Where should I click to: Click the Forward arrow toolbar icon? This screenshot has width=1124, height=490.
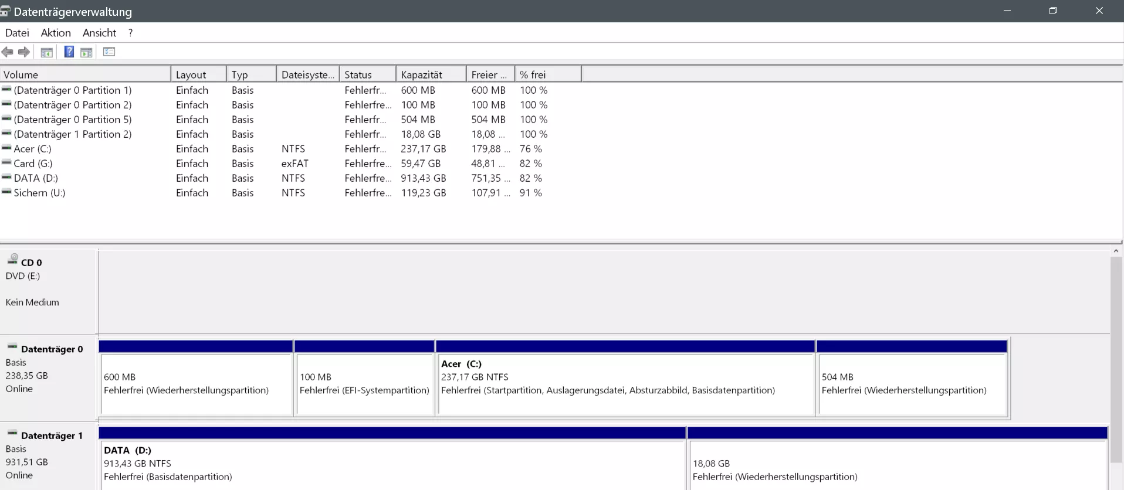24,52
